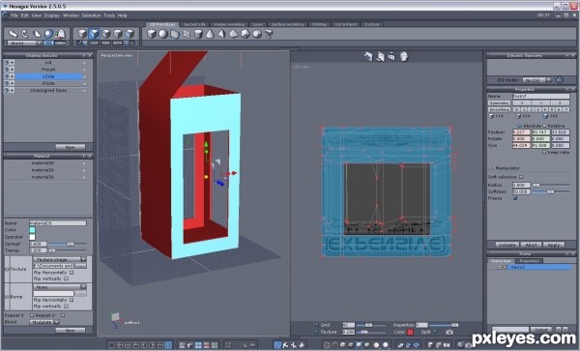
Task: Choose the highlighted cube selection mode
Action: 94,34
